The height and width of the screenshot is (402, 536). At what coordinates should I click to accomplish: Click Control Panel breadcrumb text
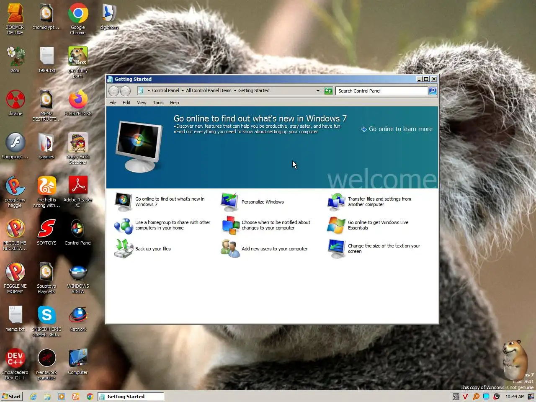point(165,91)
